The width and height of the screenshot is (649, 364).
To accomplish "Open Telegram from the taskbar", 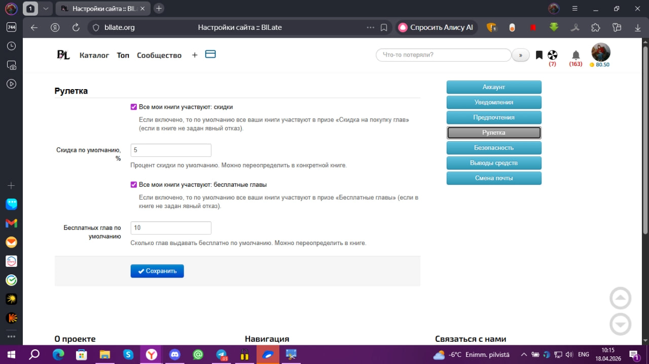I will click(x=222, y=354).
